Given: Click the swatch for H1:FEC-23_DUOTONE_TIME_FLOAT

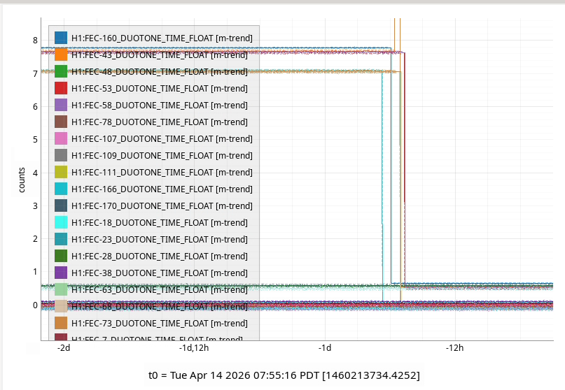Looking at the screenshot, I should coord(61,239).
